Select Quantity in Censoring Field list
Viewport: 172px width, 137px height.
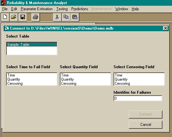[139, 79]
